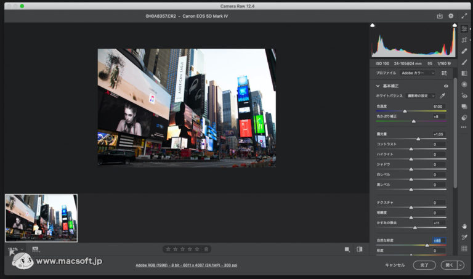This screenshot has width=473, height=279.
Task: Click the かすみの除去 value field +11
Action: pos(439,223)
